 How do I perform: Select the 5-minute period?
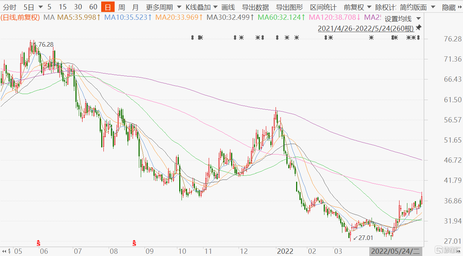[49, 7]
